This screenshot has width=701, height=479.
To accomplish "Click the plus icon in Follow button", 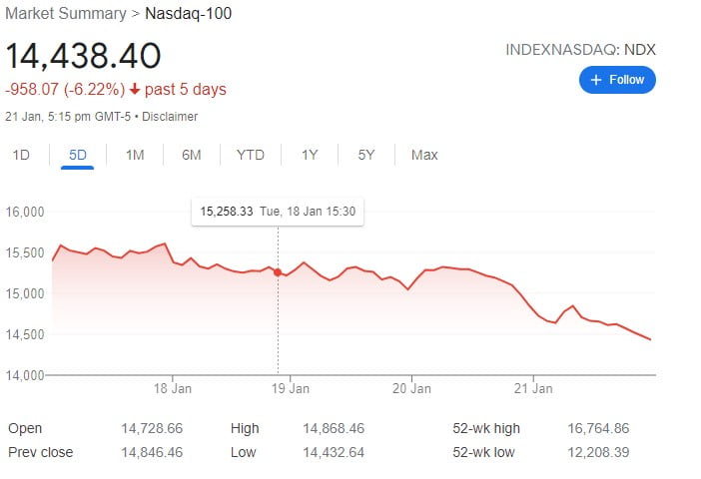I will tap(596, 80).
